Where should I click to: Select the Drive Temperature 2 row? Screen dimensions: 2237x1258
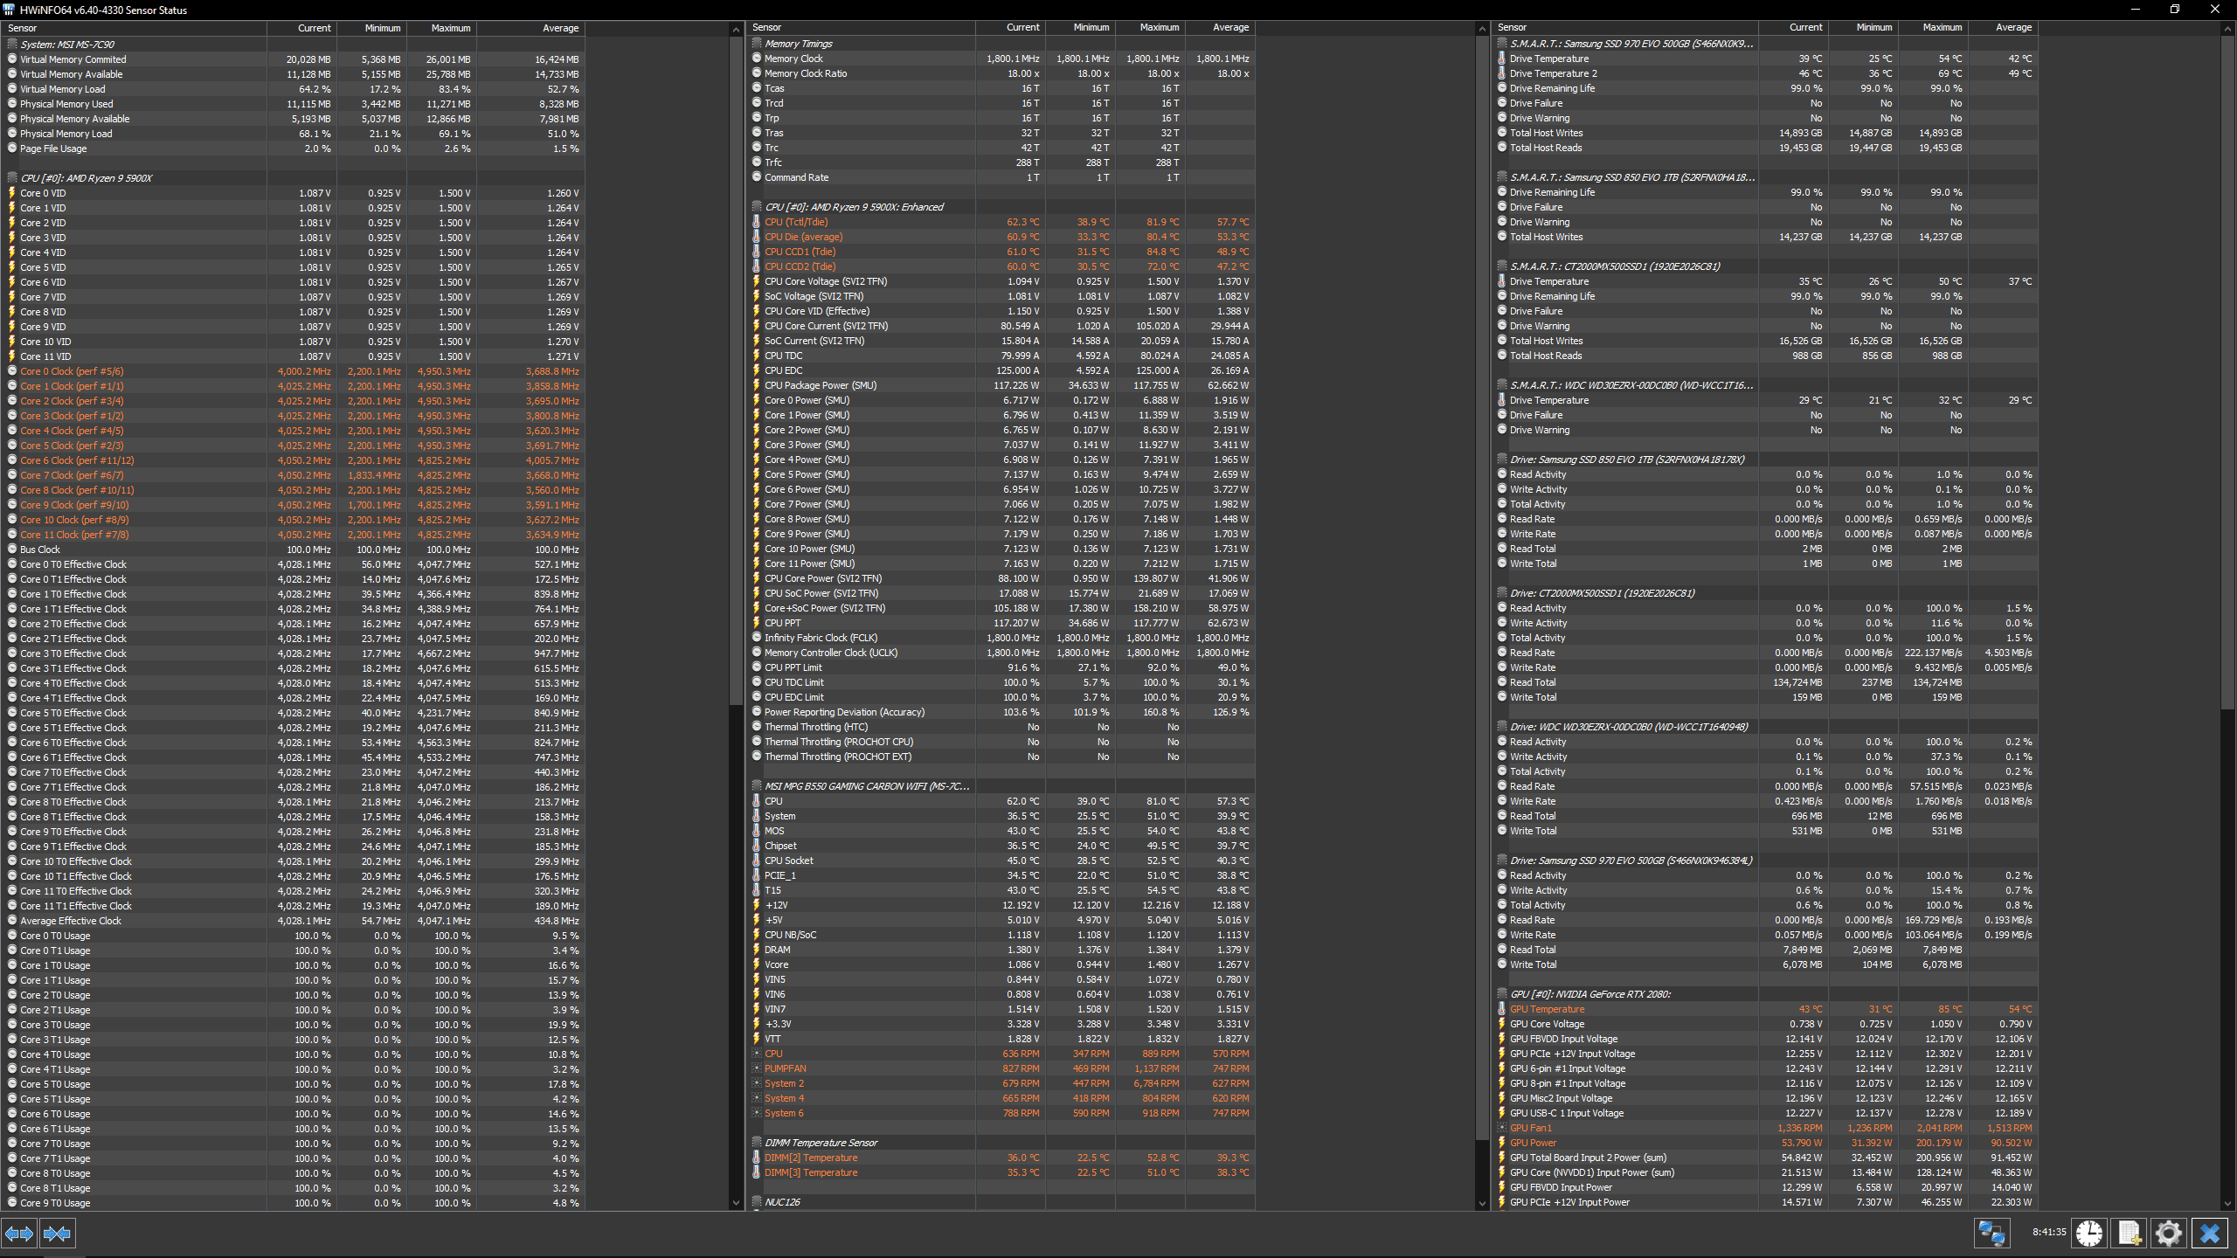(x=1765, y=73)
